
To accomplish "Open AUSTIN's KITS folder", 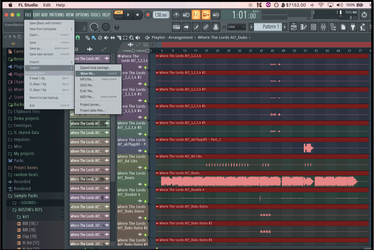I will [x=30, y=210].
